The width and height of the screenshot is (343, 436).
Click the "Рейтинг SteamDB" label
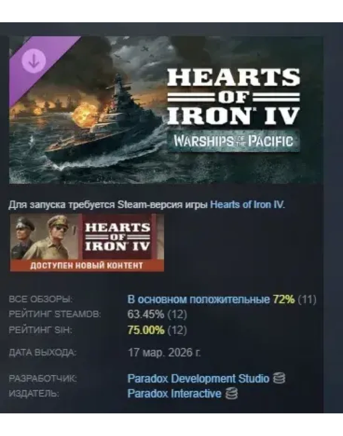pos(55,314)
